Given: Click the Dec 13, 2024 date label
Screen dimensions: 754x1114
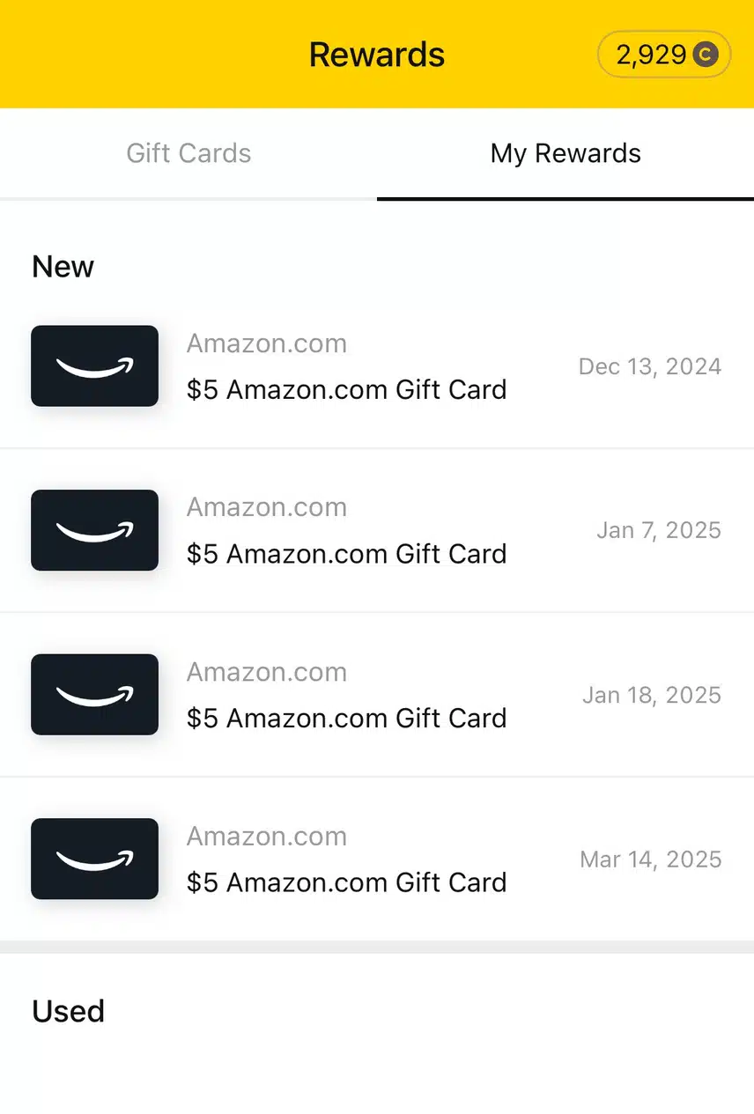Looking at the screenshot, I should (650, 366).
